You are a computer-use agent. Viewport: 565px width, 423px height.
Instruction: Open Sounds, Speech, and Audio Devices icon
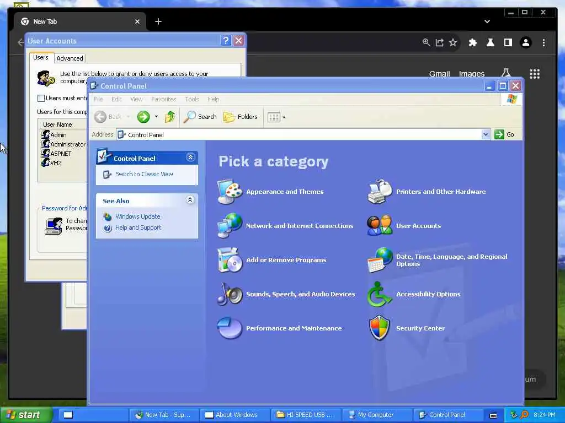[x=230, y=294]
